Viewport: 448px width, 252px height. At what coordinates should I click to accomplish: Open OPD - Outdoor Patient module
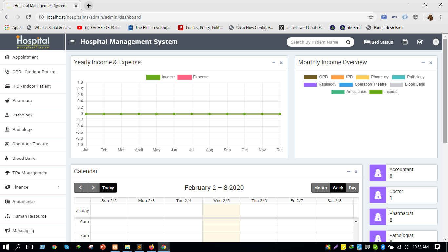click(33, 72)
